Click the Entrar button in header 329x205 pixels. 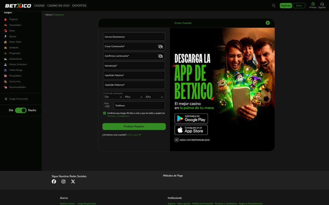299,6
